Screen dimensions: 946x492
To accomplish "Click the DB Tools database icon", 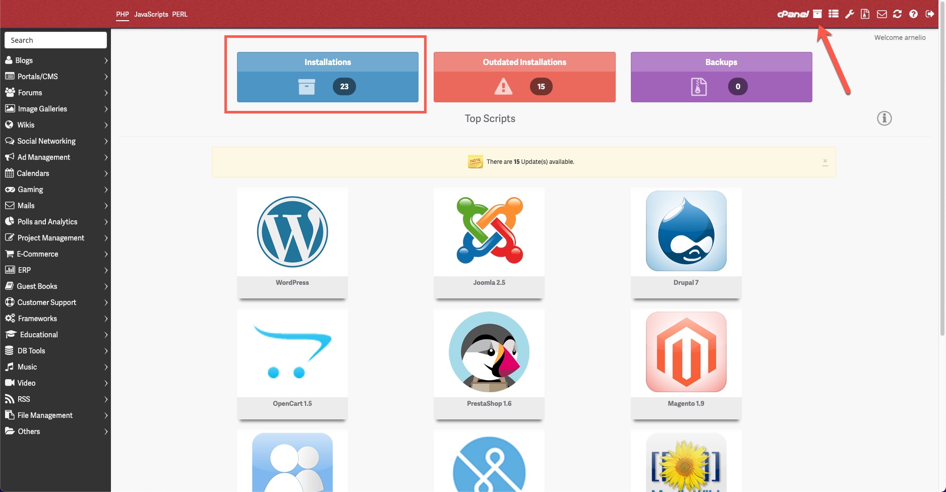I will pyautogui.click(x=9, y=350).
